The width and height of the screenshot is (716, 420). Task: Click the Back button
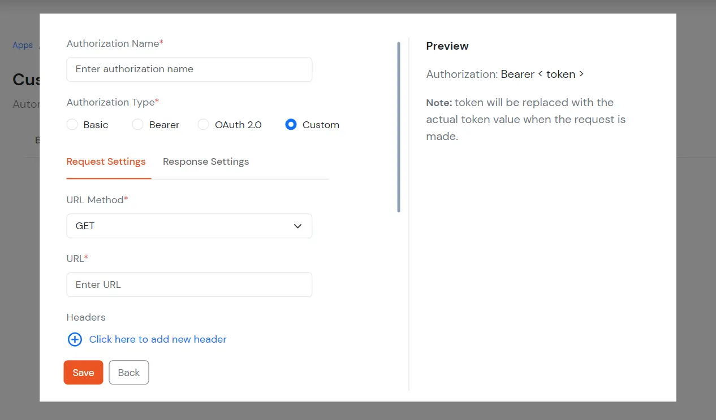click(x=128, y=372)
